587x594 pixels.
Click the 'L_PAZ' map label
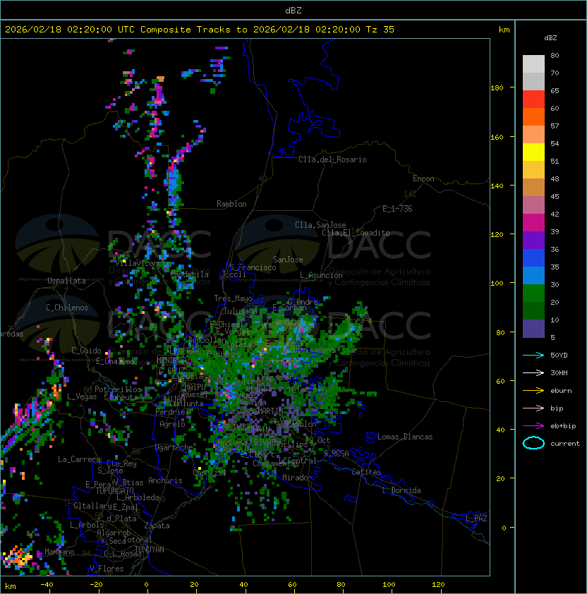click(x=476, y=519)
